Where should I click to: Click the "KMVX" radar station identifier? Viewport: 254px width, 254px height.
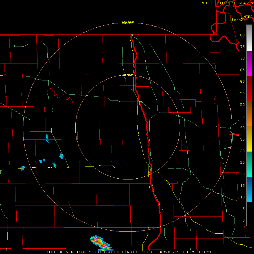click(165, 252)
